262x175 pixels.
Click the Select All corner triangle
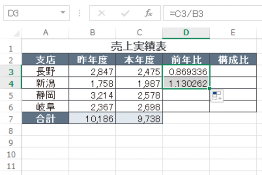[x=17, y=33]
